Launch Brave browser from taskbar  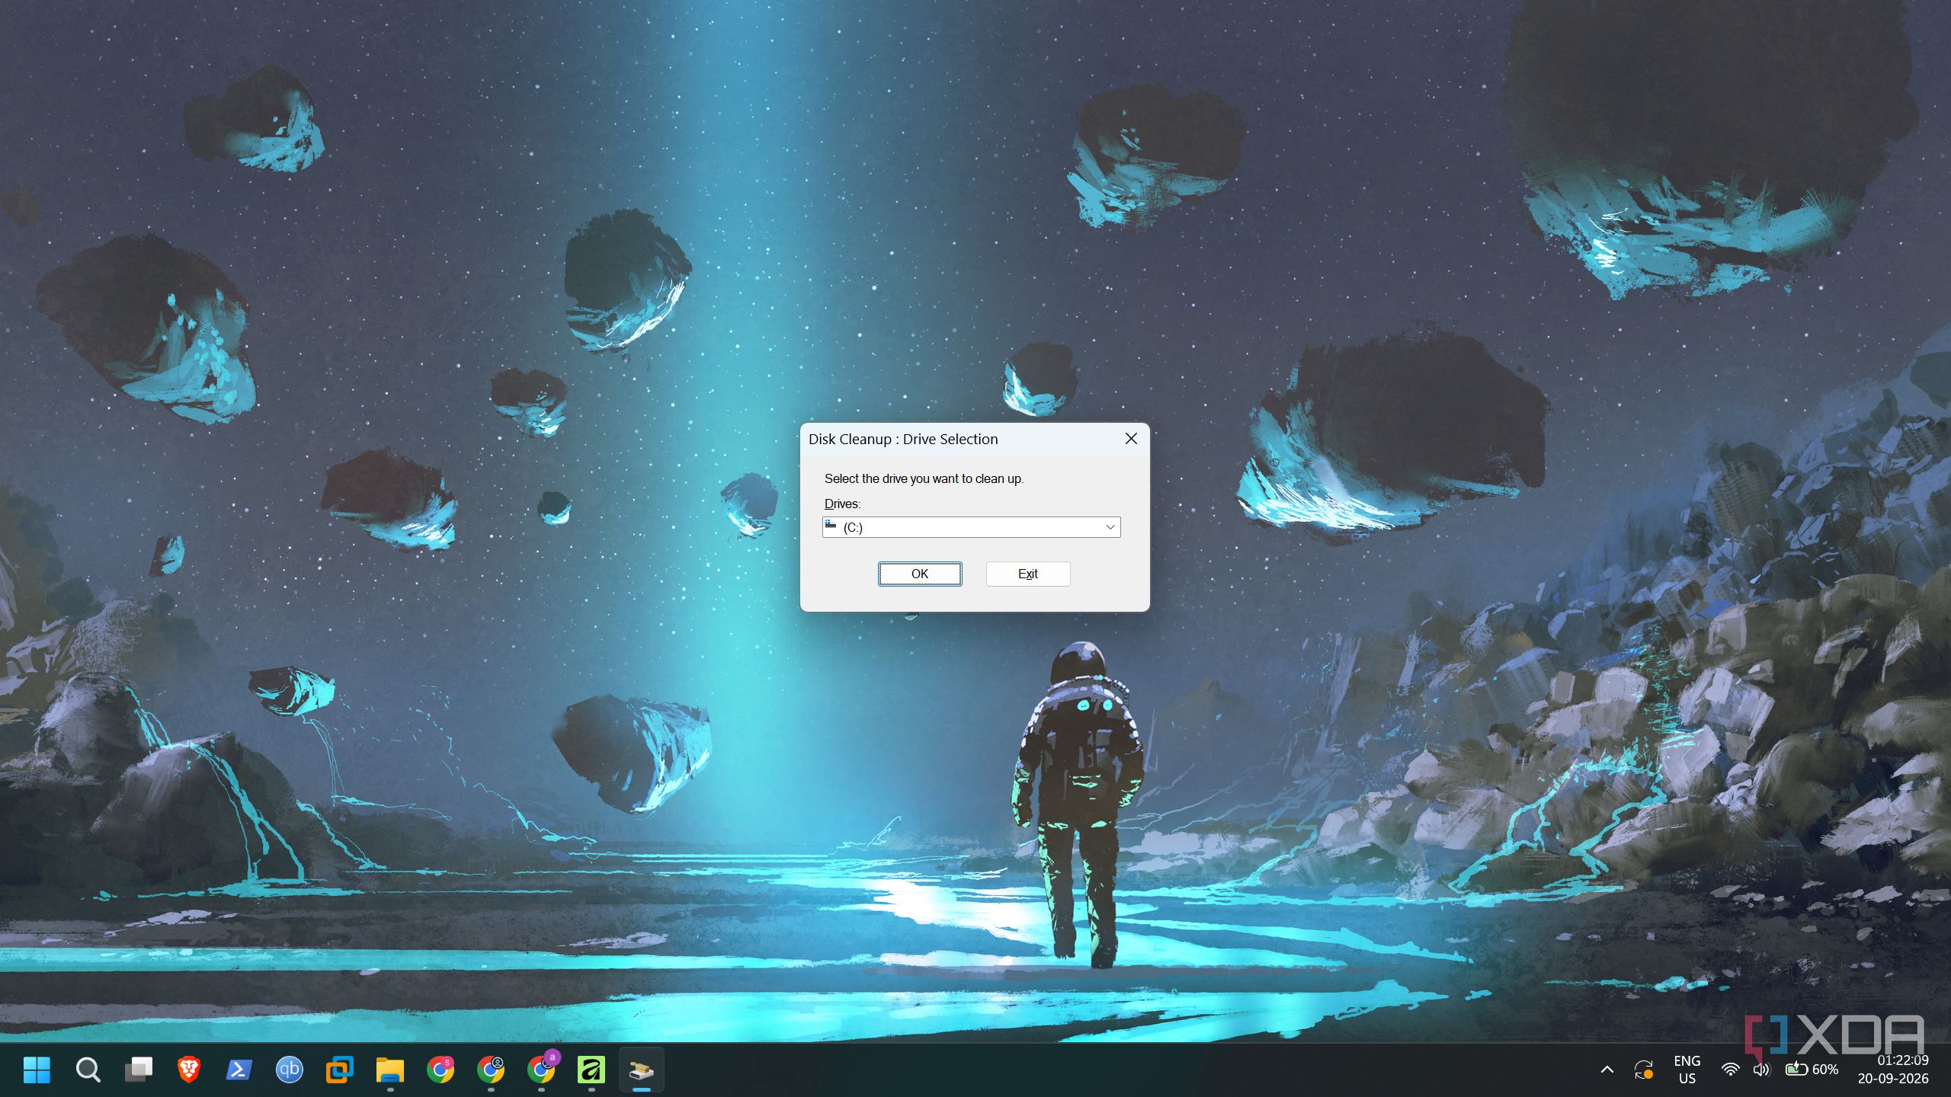point(188,1070)
